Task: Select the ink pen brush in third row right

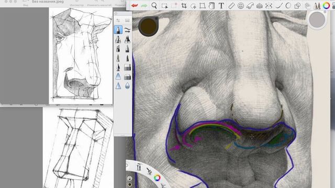Action: (127, 49)
